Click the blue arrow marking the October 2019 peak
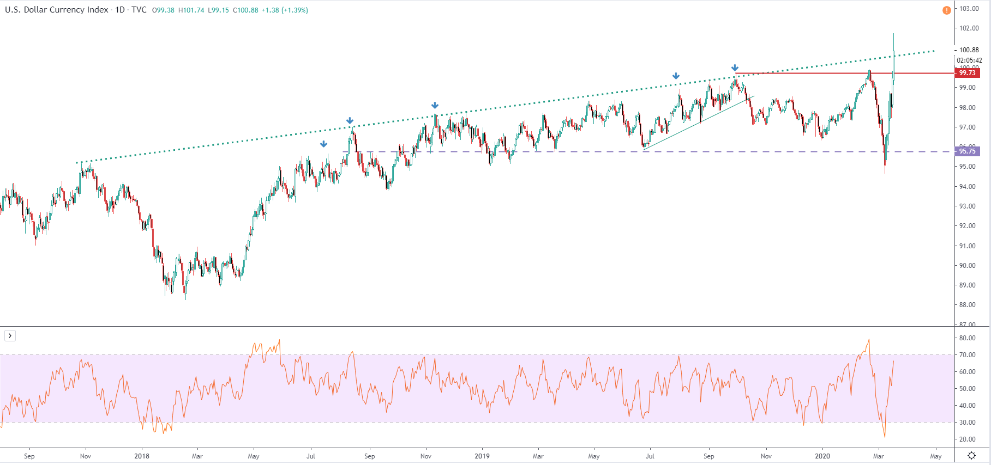Screen dimensions: 991x465 (735, 68)
